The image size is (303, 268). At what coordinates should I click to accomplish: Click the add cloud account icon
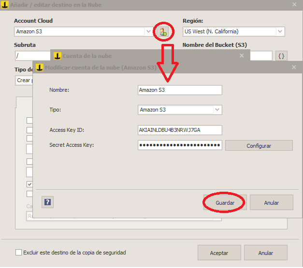[x=163, y=32]
